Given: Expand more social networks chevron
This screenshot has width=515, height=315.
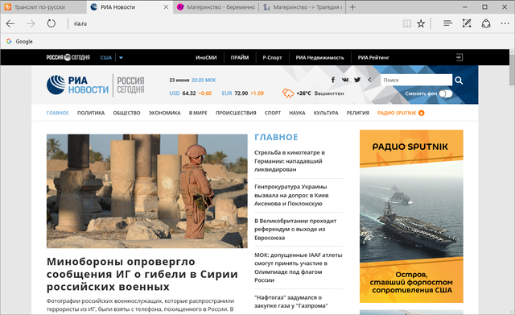Looking at the screenshot, I should tap(369, 80).
